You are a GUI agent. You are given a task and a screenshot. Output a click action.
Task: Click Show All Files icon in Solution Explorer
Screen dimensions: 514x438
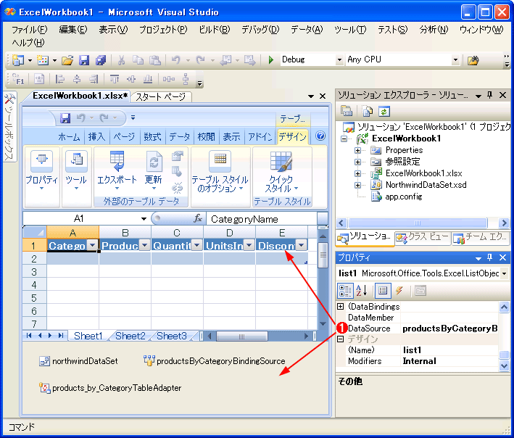(x=367, y=112)
